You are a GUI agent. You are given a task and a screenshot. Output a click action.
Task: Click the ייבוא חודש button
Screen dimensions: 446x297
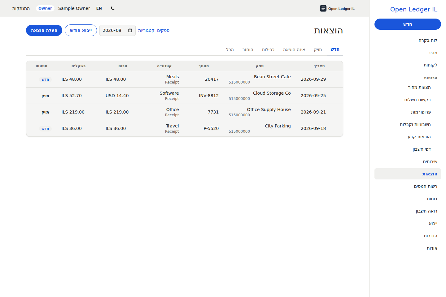pos(81,30)
